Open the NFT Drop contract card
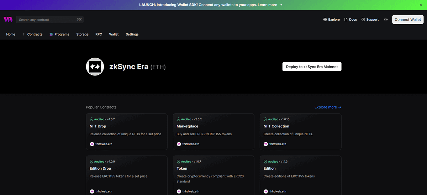 (x=127, y=132)
